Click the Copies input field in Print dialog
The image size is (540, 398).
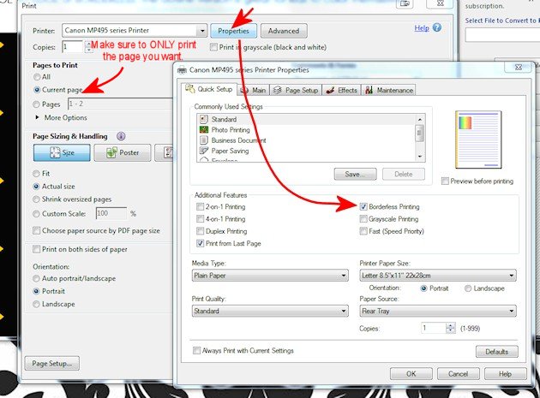pyautogui.click(x=73, y=47)
